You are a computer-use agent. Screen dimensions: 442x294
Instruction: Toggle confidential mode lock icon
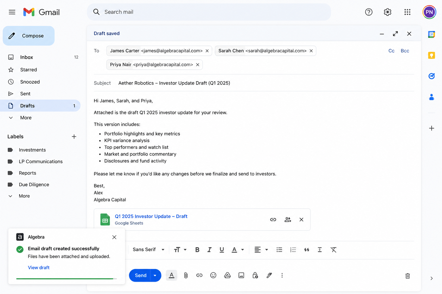pyautogui.click(x=255, y=275)
